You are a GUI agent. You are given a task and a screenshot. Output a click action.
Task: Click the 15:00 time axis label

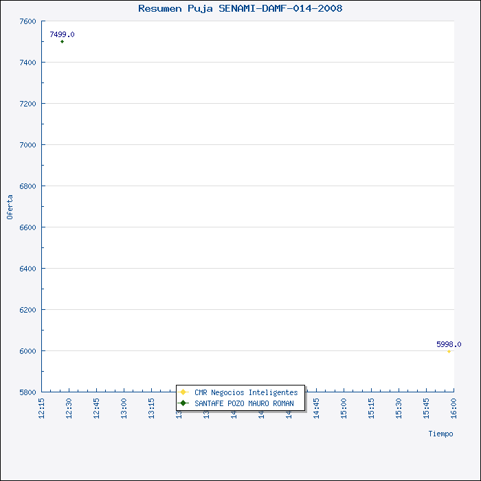344,407
